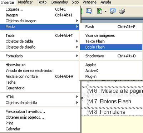Open the Sitio menu
The height and width of the screenshot is (133, 143).
click(x=75, y=2)
